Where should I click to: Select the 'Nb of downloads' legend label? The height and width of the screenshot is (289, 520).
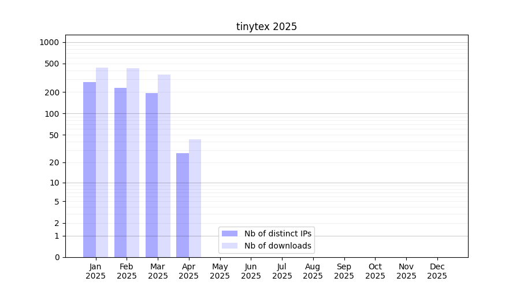point(278,246)
